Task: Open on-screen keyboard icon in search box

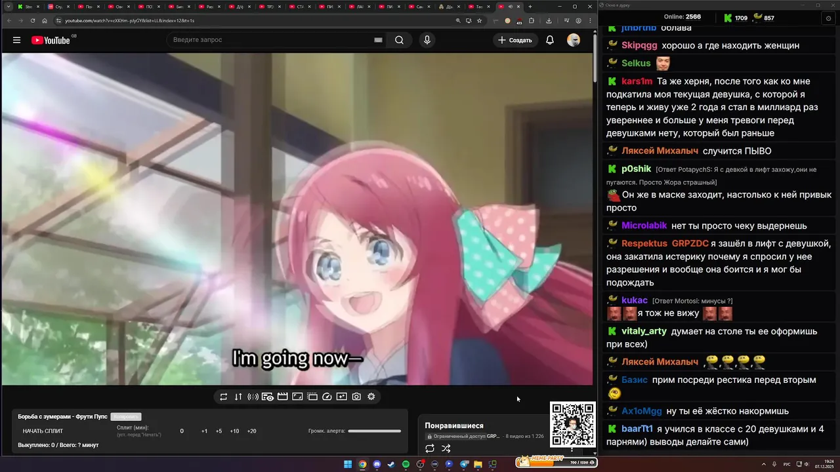Action: point(378,40)
